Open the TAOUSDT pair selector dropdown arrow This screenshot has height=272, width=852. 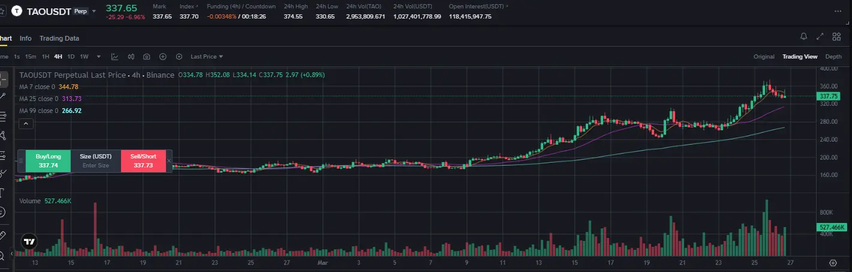94,11
